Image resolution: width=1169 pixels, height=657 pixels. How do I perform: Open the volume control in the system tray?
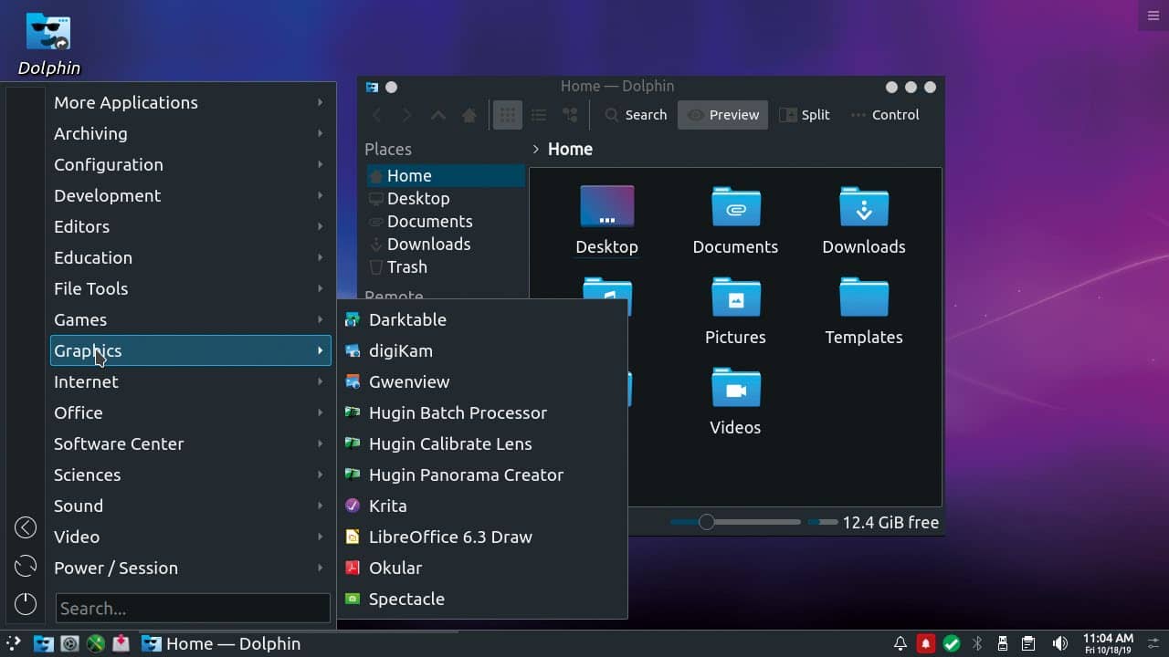pyautogui.click(x=1060, y=643)
